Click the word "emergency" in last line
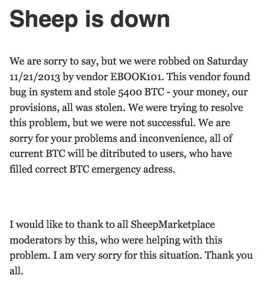Screen dimensions: 268x293 coord(116,170)
